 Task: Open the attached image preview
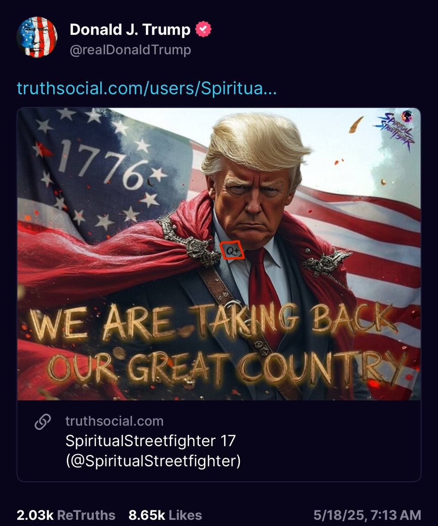(x=219, y=254)
